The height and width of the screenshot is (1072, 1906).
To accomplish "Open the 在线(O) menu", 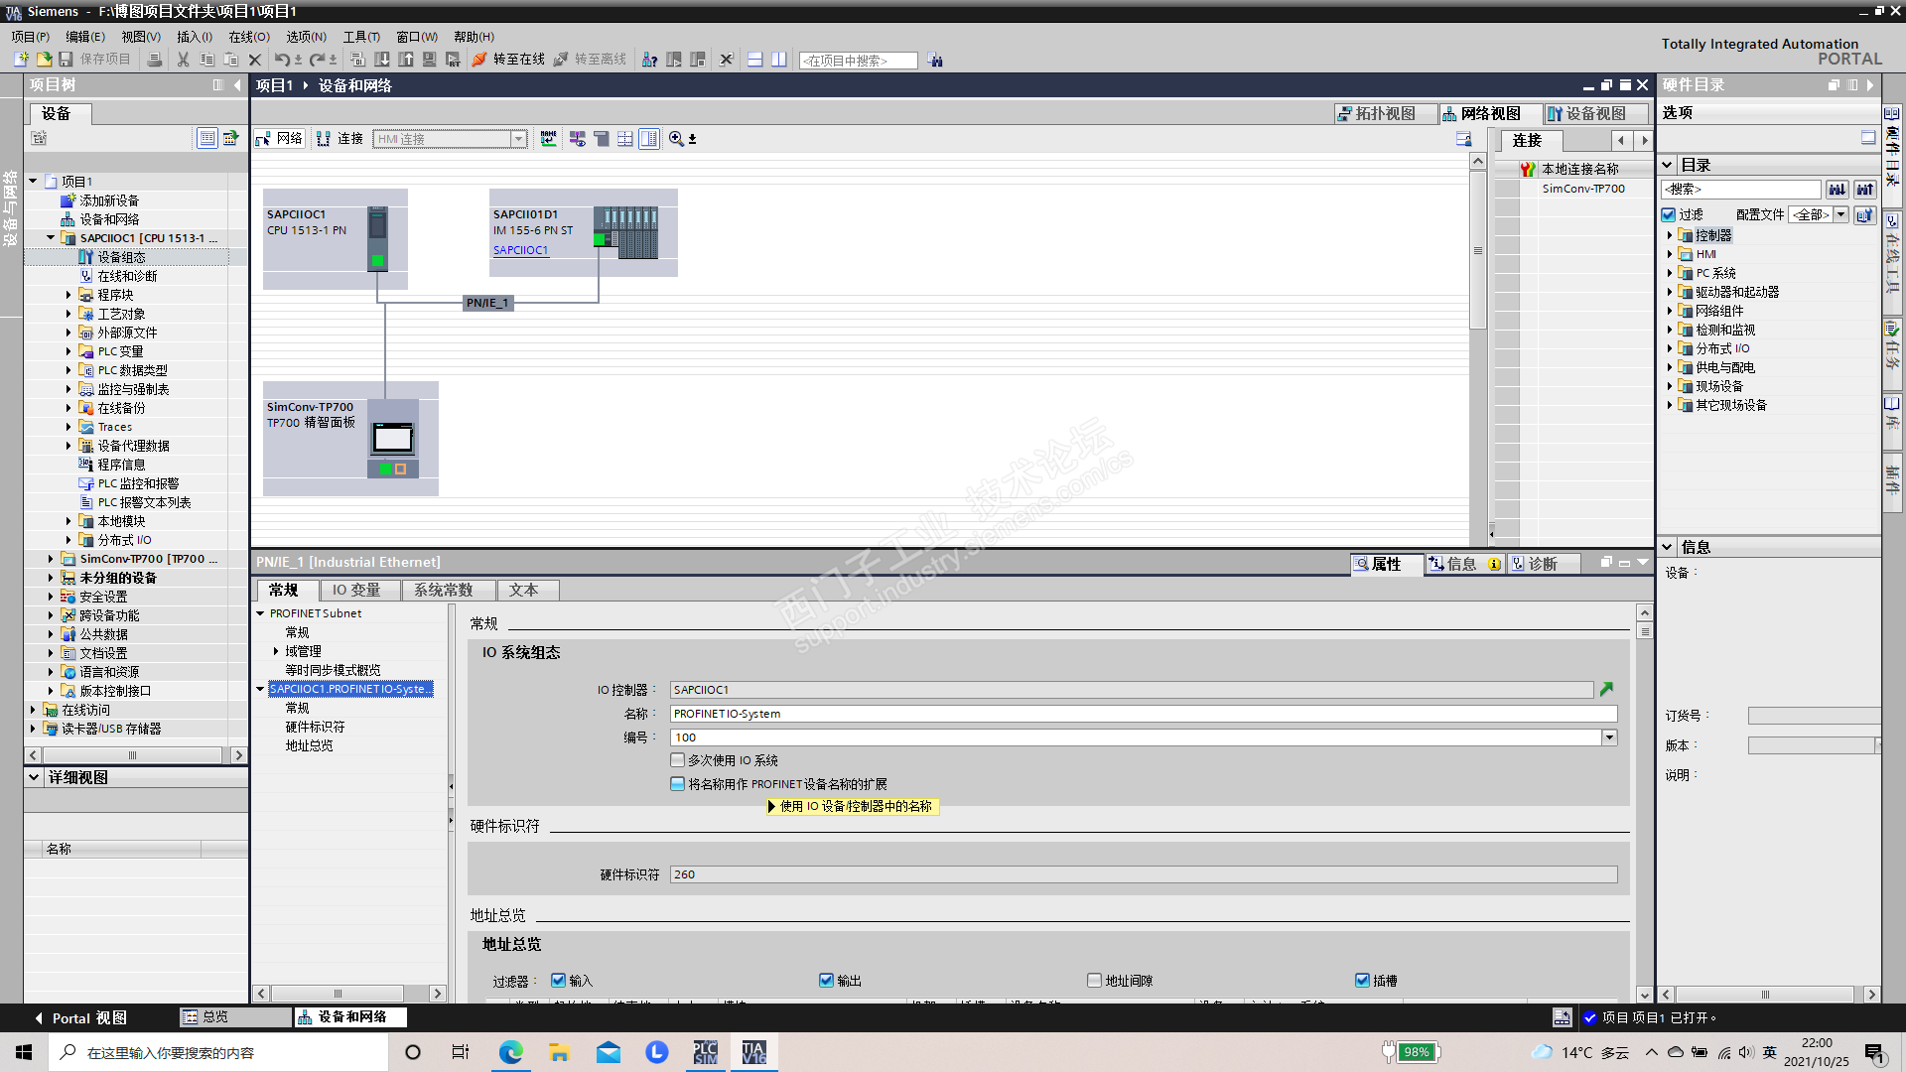I will (x=248, y=37).
